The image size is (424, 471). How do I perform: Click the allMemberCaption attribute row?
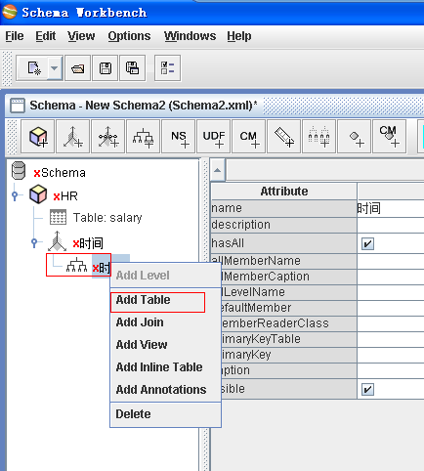288,277
